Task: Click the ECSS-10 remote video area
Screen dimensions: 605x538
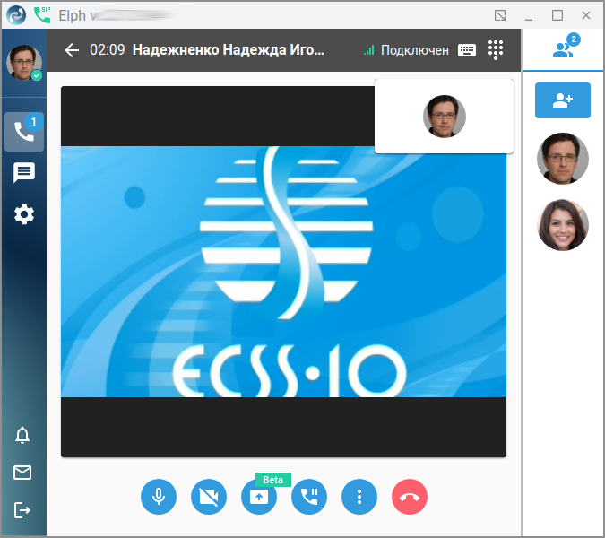Action: click(283, 272)
